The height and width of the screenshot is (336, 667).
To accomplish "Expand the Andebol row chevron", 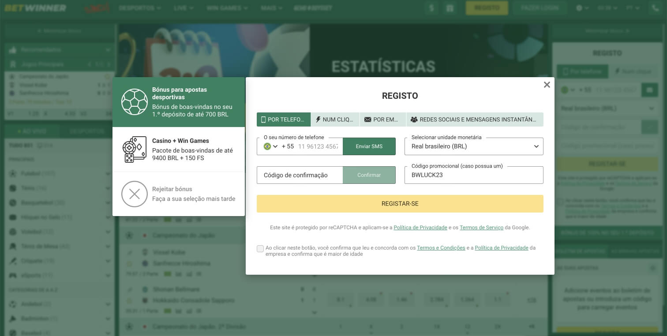I will click(x=108, y=304).
